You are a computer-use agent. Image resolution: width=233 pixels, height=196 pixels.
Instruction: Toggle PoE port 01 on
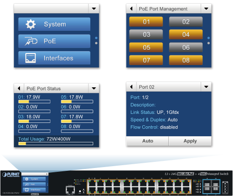[x=146, y=22]
